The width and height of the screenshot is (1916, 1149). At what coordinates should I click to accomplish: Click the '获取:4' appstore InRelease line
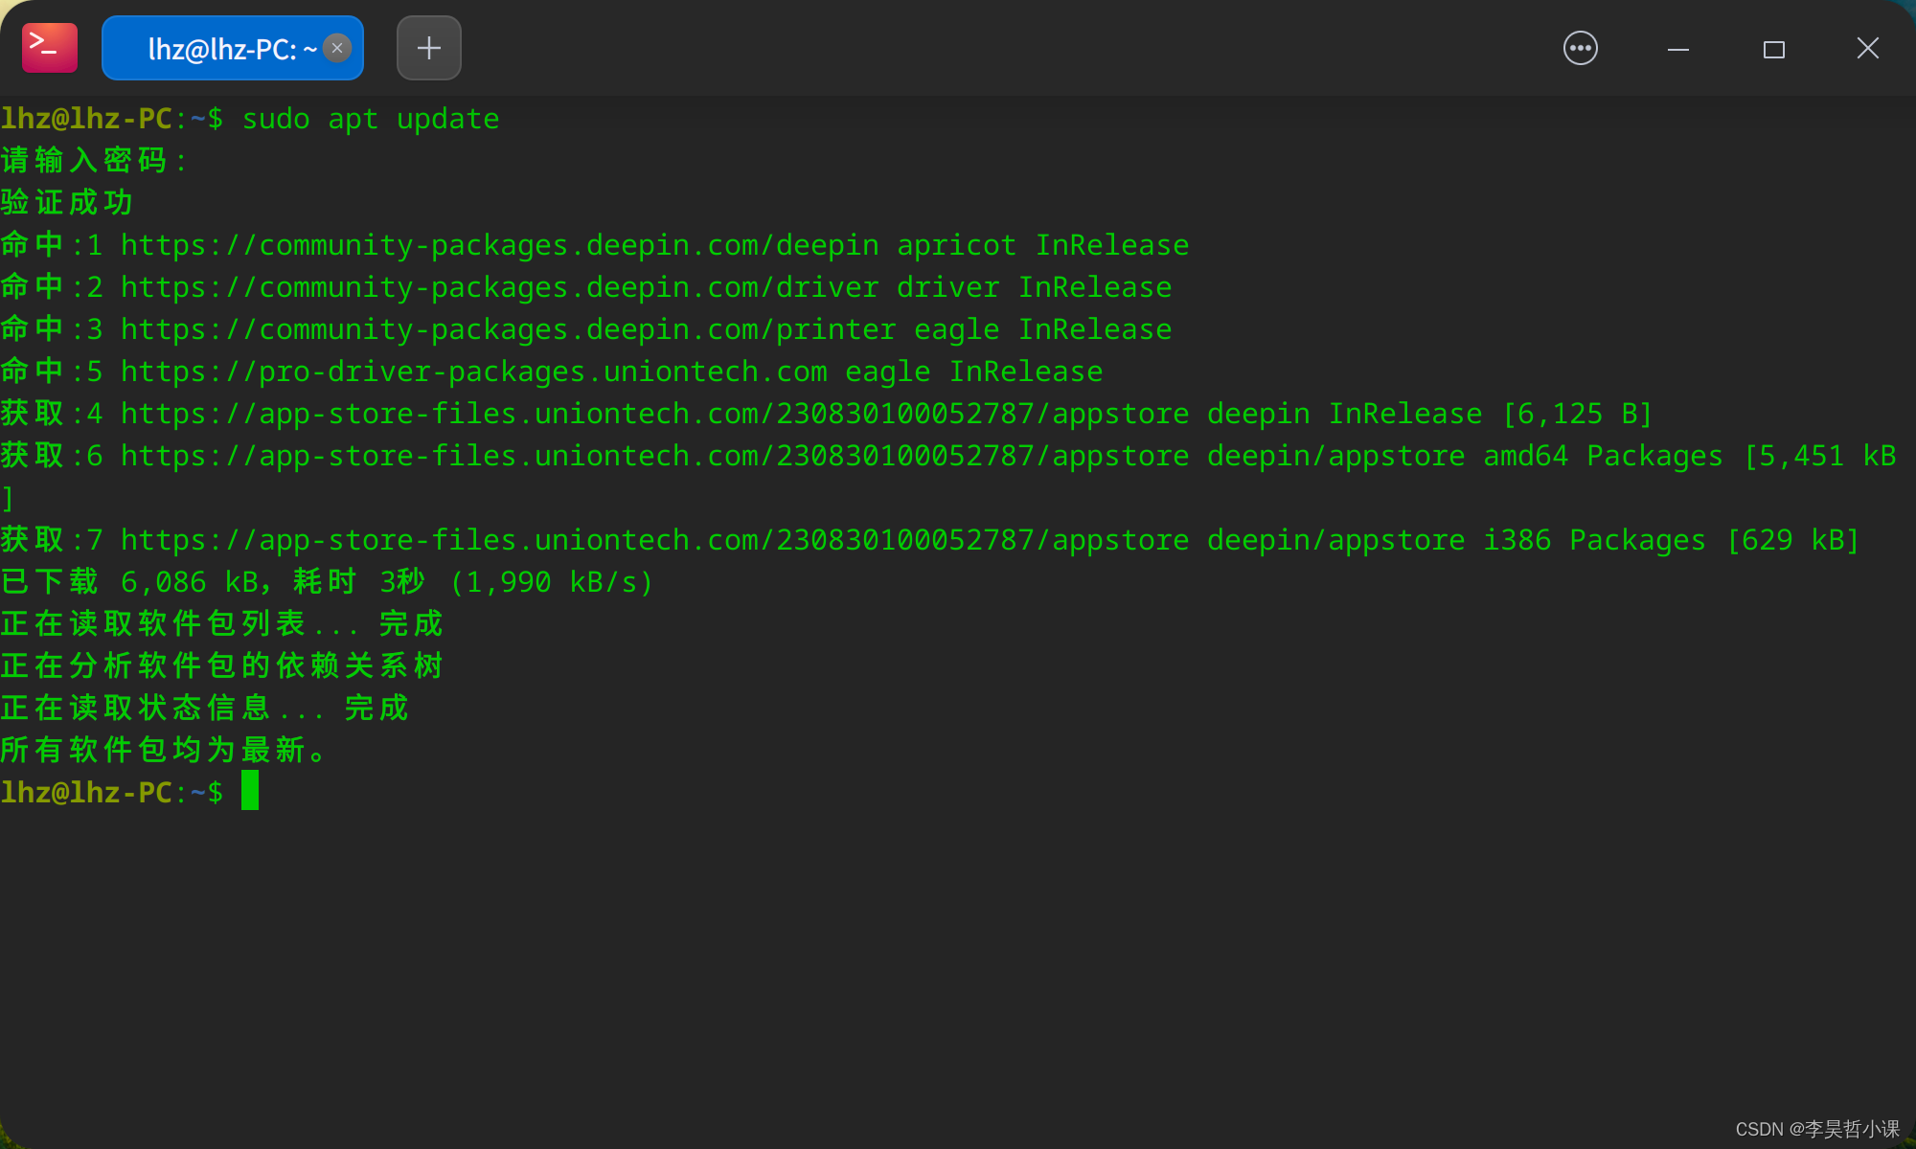[827, 414]
